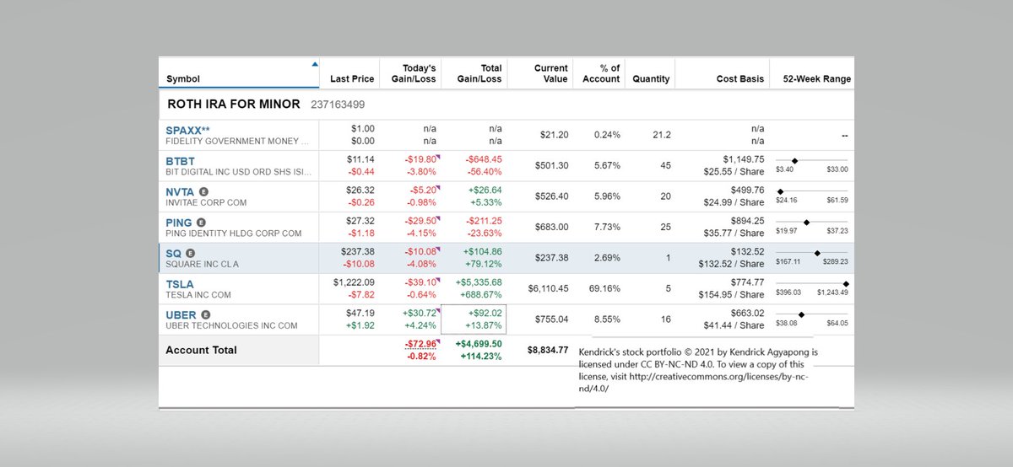This screenshot has width=1013, height=467.
Task: Click UBER TECHNOLOGIES INC COM description
Action: (x=231, y=325)
